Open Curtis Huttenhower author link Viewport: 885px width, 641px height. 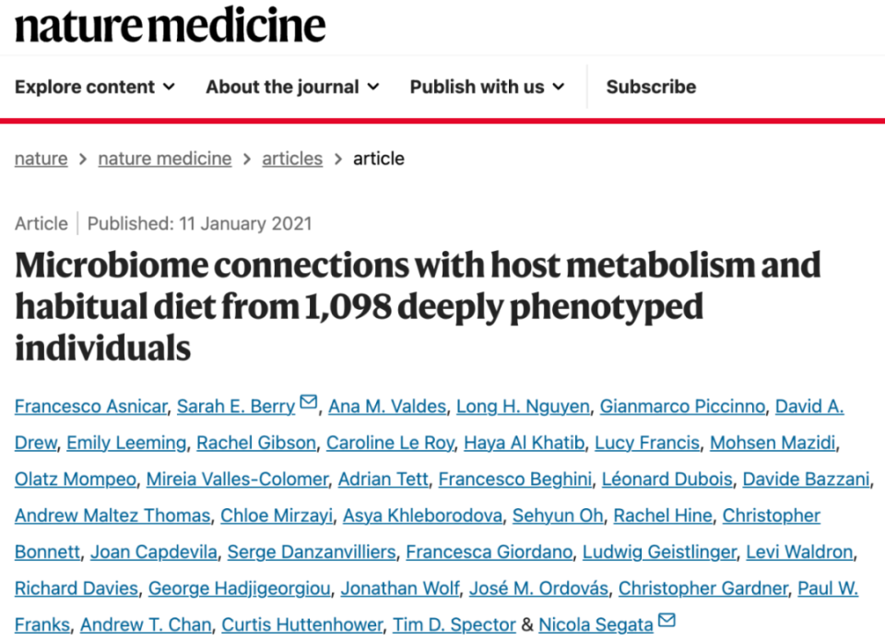point(302,624)
